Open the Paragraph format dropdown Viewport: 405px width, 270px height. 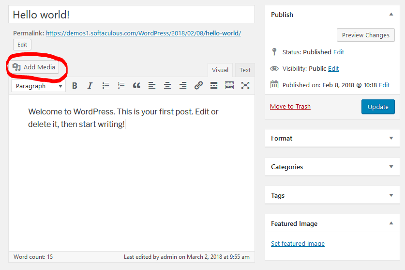39,86
